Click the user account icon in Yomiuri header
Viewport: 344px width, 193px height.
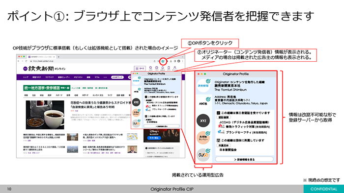174,68
